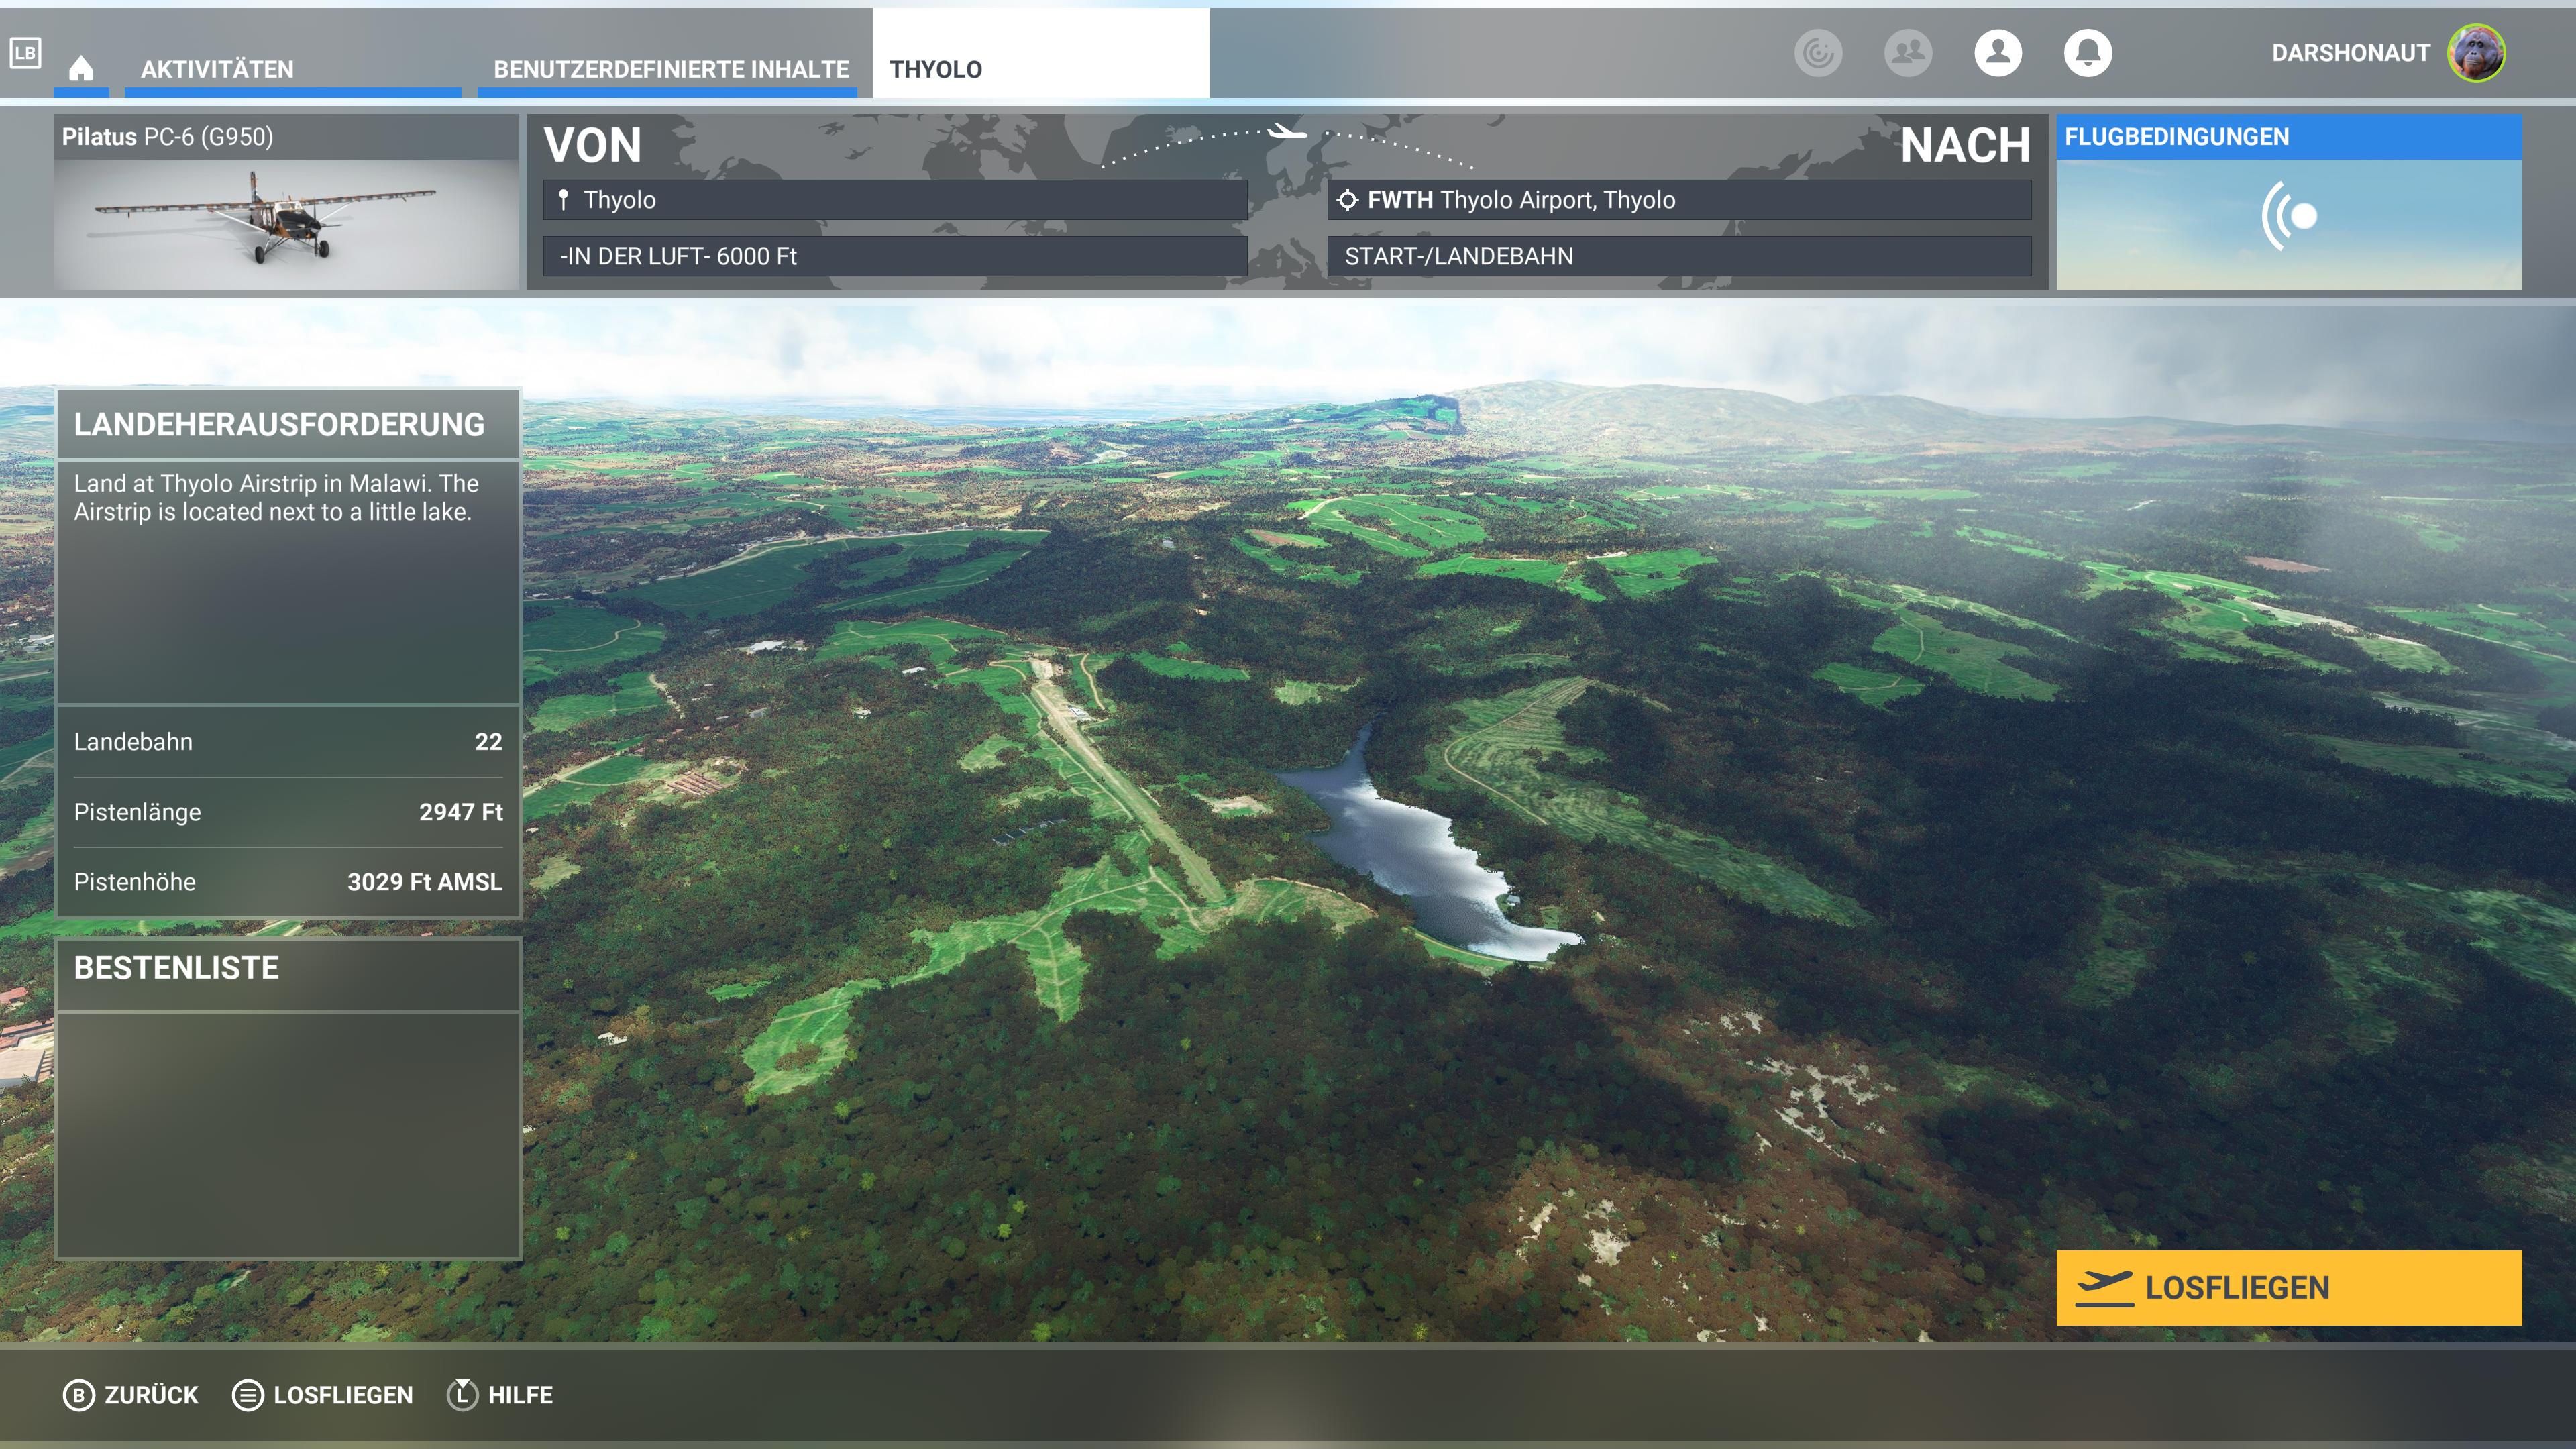The image size is (2576, 1449).
Task: Open the multiplayer friends icon
Action: coord(1908,53)
